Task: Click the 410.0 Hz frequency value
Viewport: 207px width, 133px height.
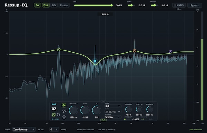Action: pos(73,117)
